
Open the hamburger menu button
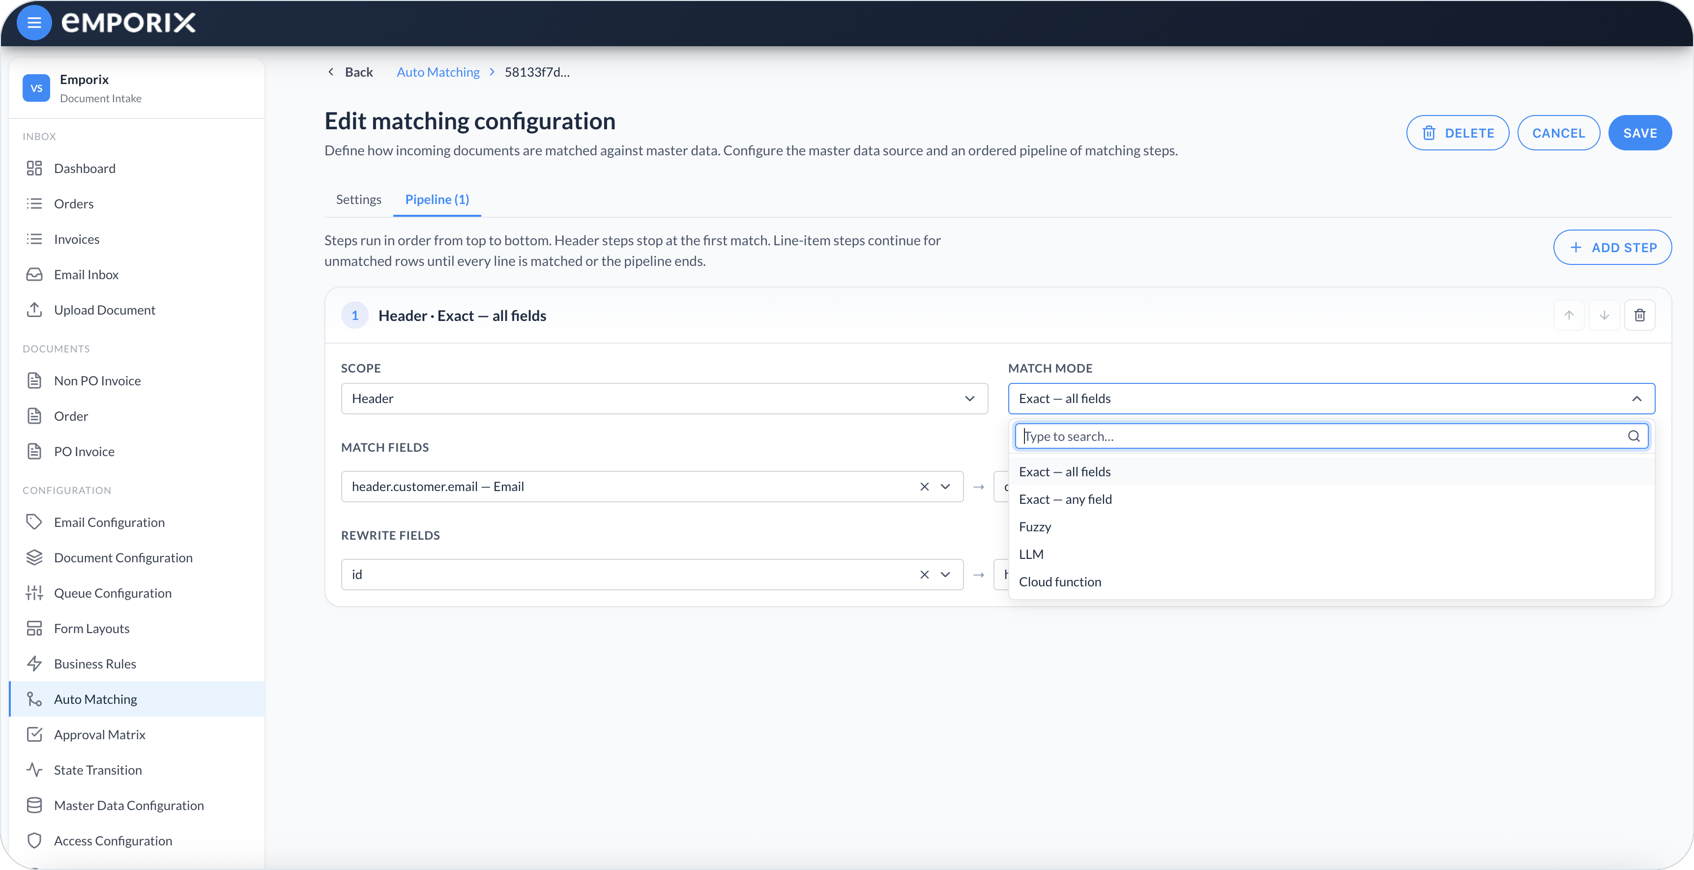[34, 23]
